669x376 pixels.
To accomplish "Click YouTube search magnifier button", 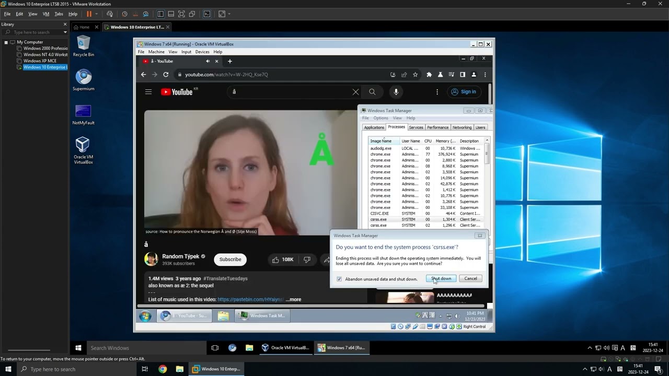I will pos(372,92).
